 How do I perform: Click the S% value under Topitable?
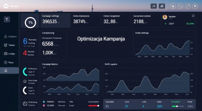(107, 106)
